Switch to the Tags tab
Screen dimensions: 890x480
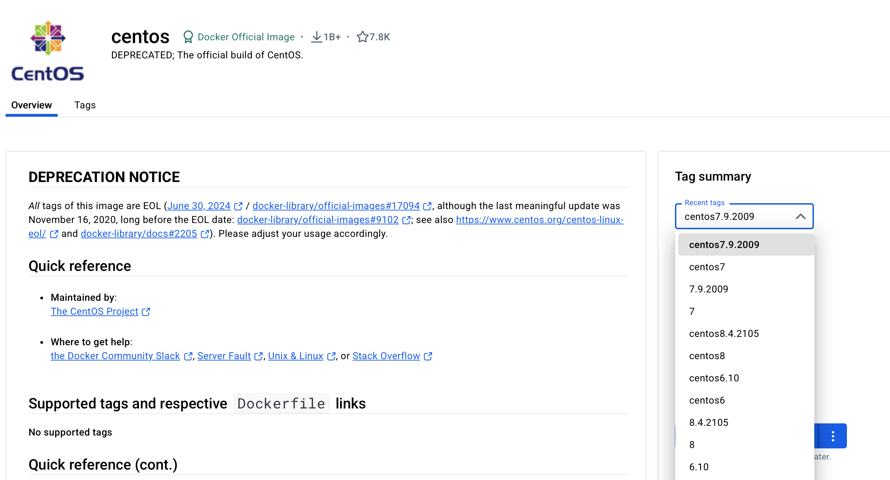coord(85,105)
